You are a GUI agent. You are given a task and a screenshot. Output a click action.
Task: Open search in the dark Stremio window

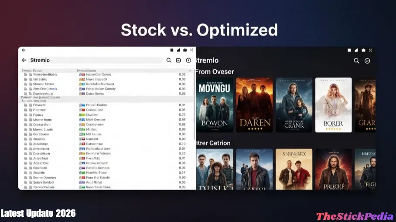(356, 61)
